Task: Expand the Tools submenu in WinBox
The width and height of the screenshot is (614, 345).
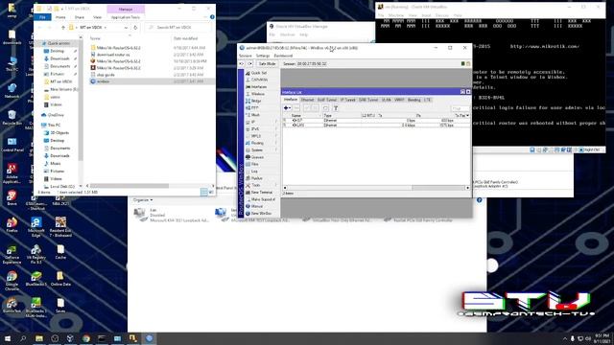Action: pos(261,185)
